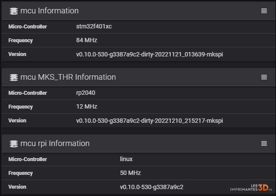Viewport: 276px width, 196px height.
Task: Click the Les Imprimantes 3D logo
Action: [250, 188]
